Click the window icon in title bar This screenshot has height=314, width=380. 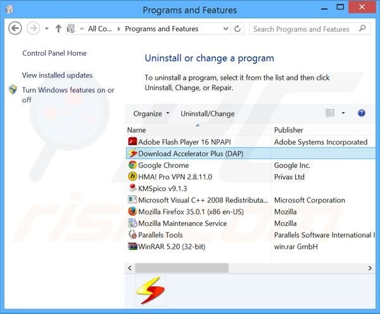pyautogui.click(x=9, y=9)
